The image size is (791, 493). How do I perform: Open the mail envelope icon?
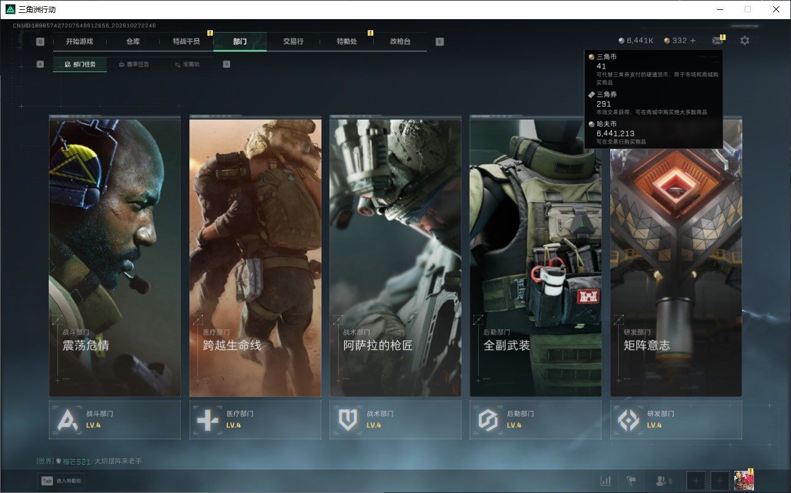[717, 41]
